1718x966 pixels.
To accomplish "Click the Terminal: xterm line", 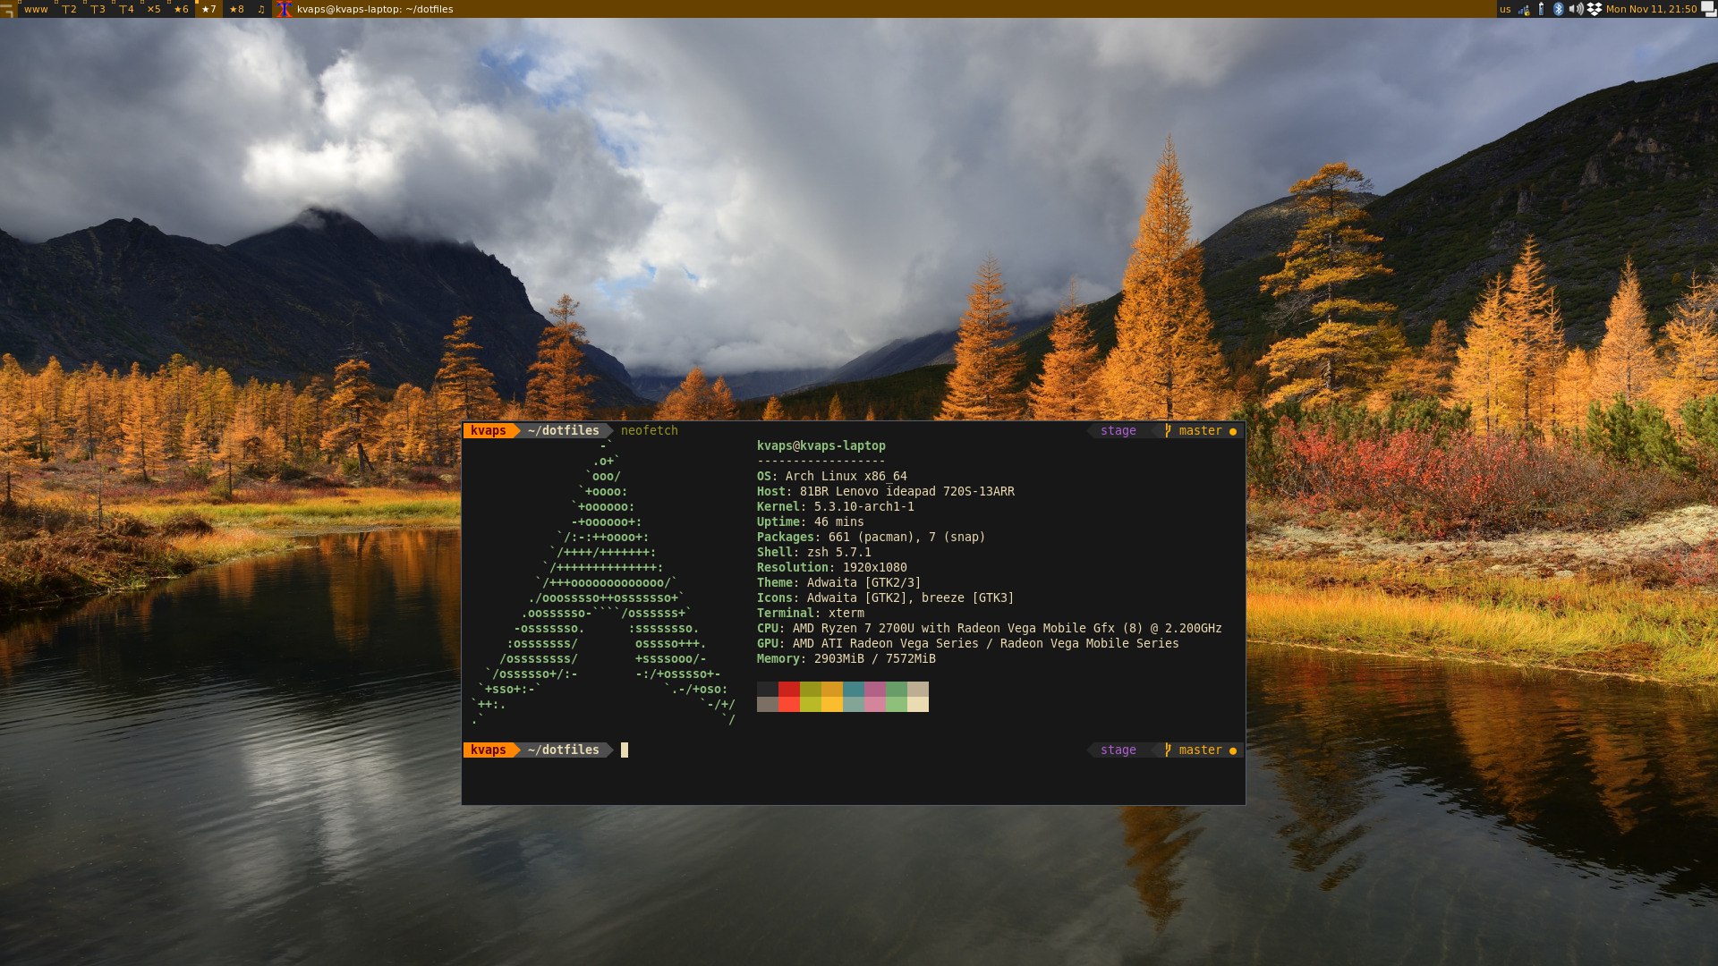I will (x=811, y=613).
